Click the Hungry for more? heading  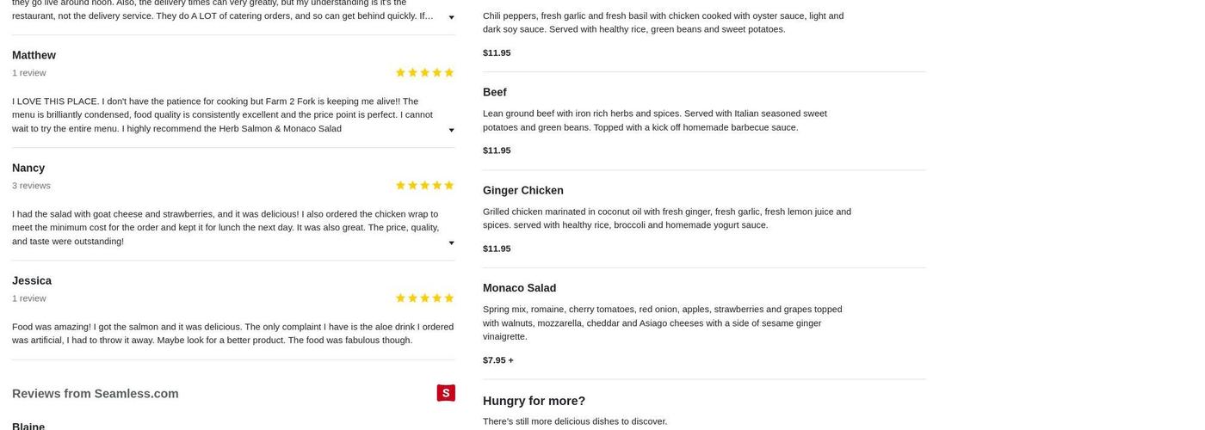[534, 401]
